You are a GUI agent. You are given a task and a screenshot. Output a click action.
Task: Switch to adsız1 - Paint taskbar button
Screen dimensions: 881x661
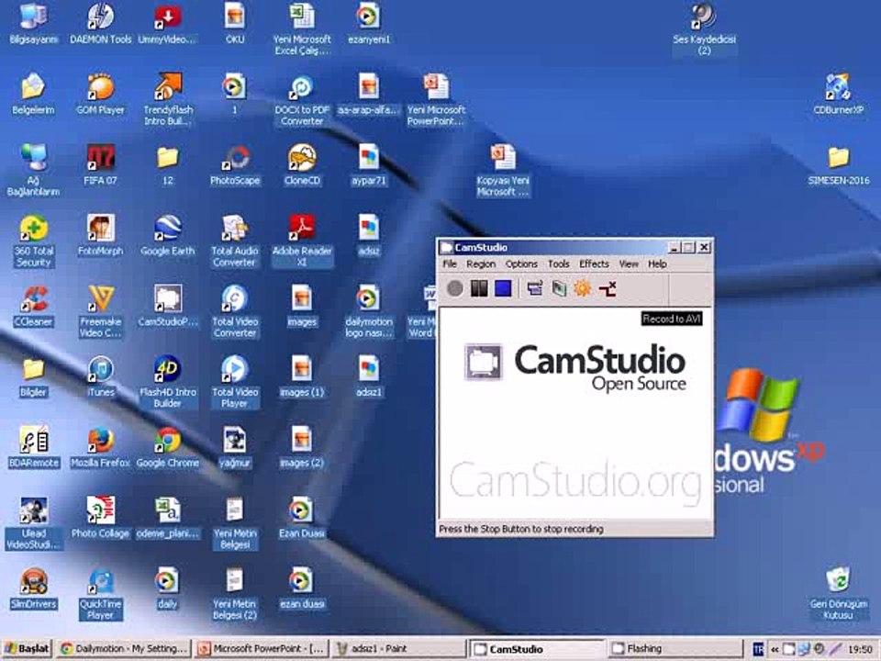(397, 649)
